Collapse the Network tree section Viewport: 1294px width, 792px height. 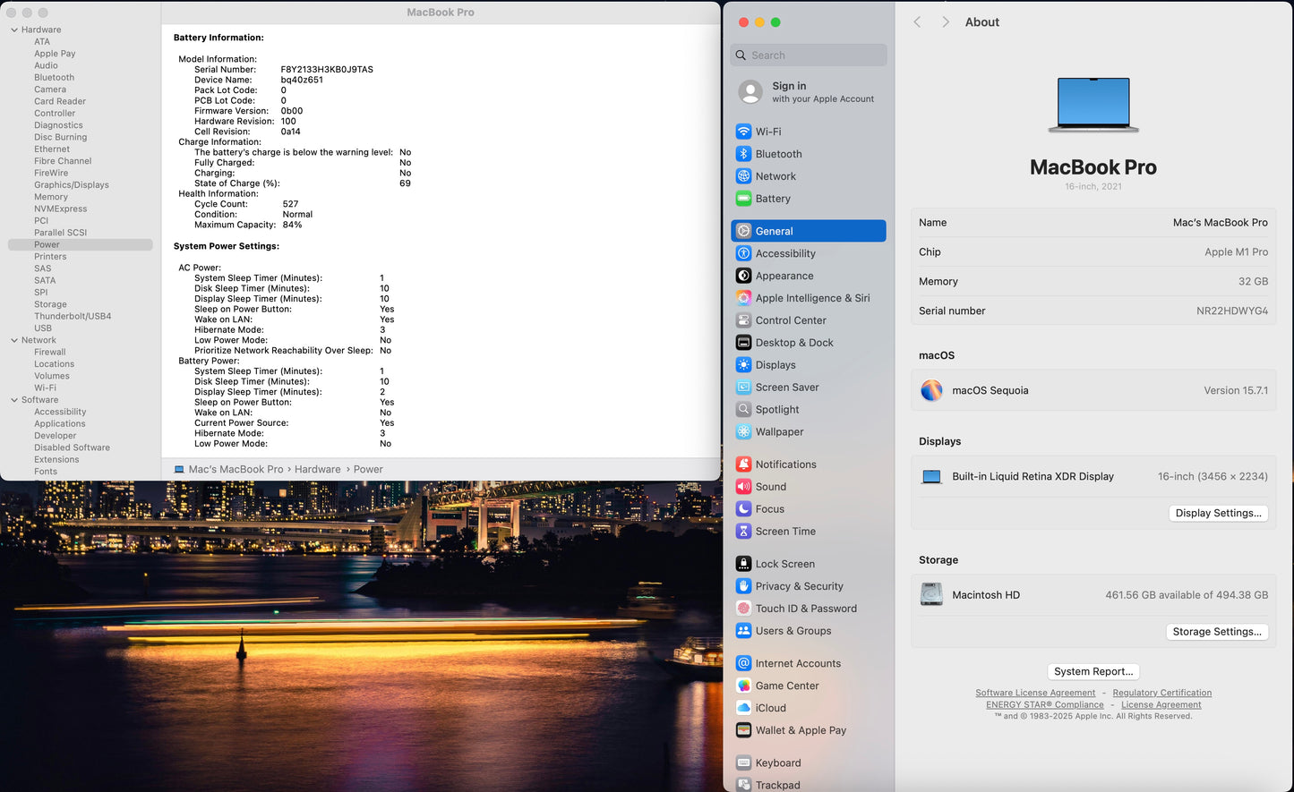click(x=14, y=340)
